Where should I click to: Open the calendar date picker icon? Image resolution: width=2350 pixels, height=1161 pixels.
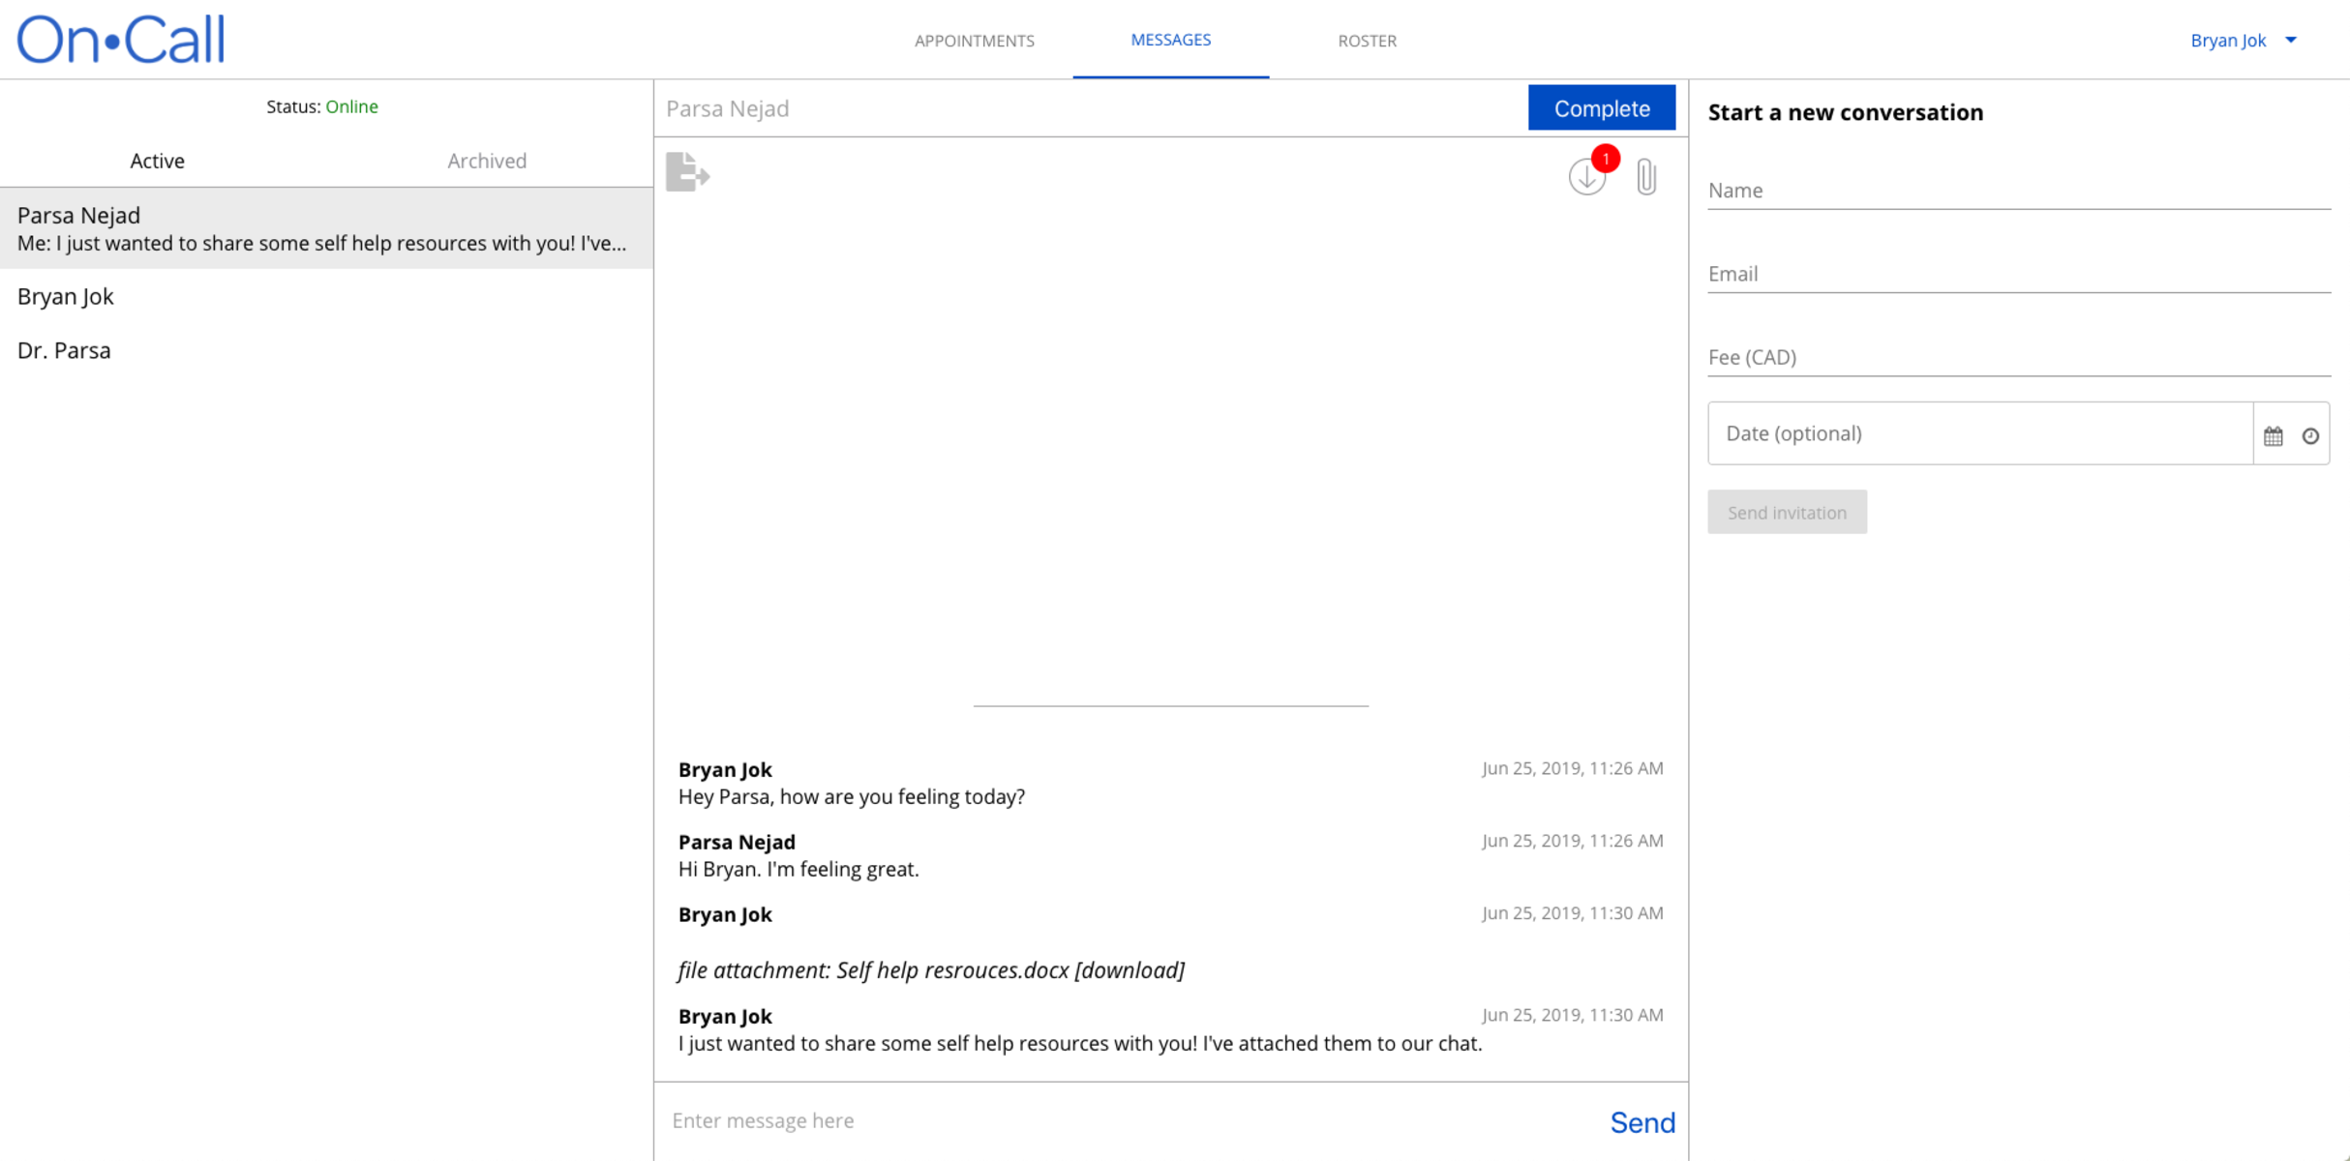click(x=2274, y=435)
